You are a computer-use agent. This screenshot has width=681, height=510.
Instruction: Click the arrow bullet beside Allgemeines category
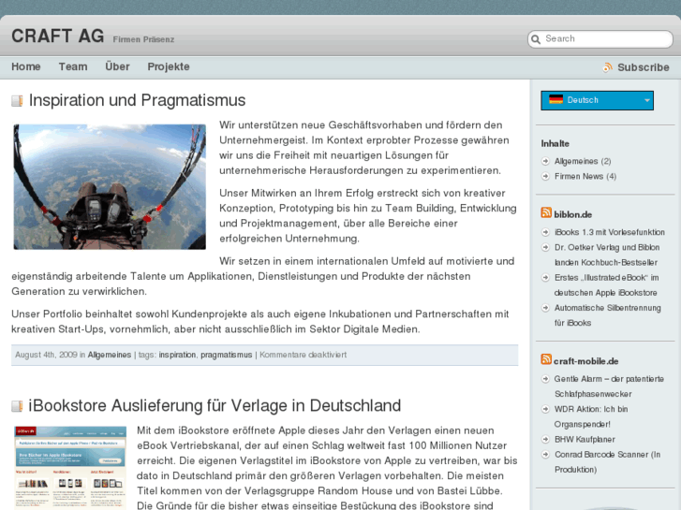coord(545,161)
